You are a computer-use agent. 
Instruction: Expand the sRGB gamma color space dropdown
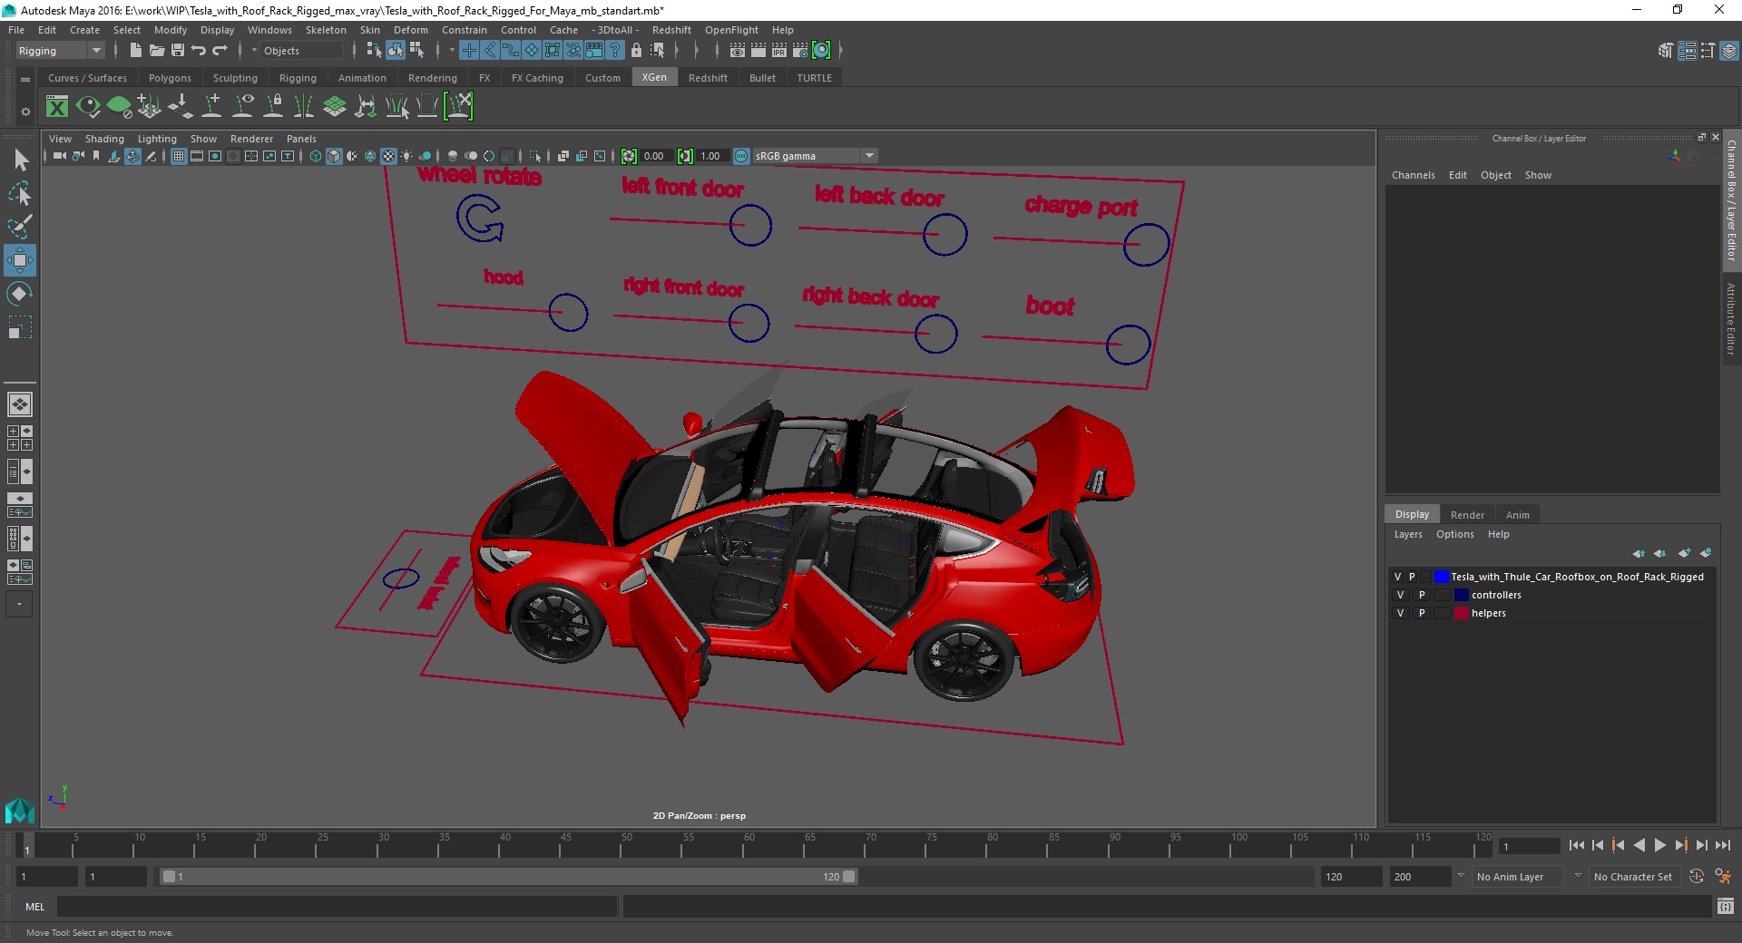click(x=869, y=156)
